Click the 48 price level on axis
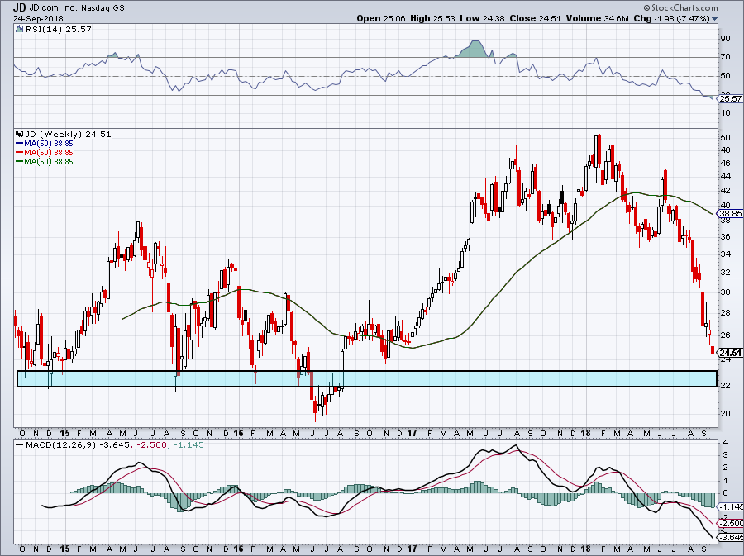The width and height of the screenshot is (744, 556). point(725,150)
